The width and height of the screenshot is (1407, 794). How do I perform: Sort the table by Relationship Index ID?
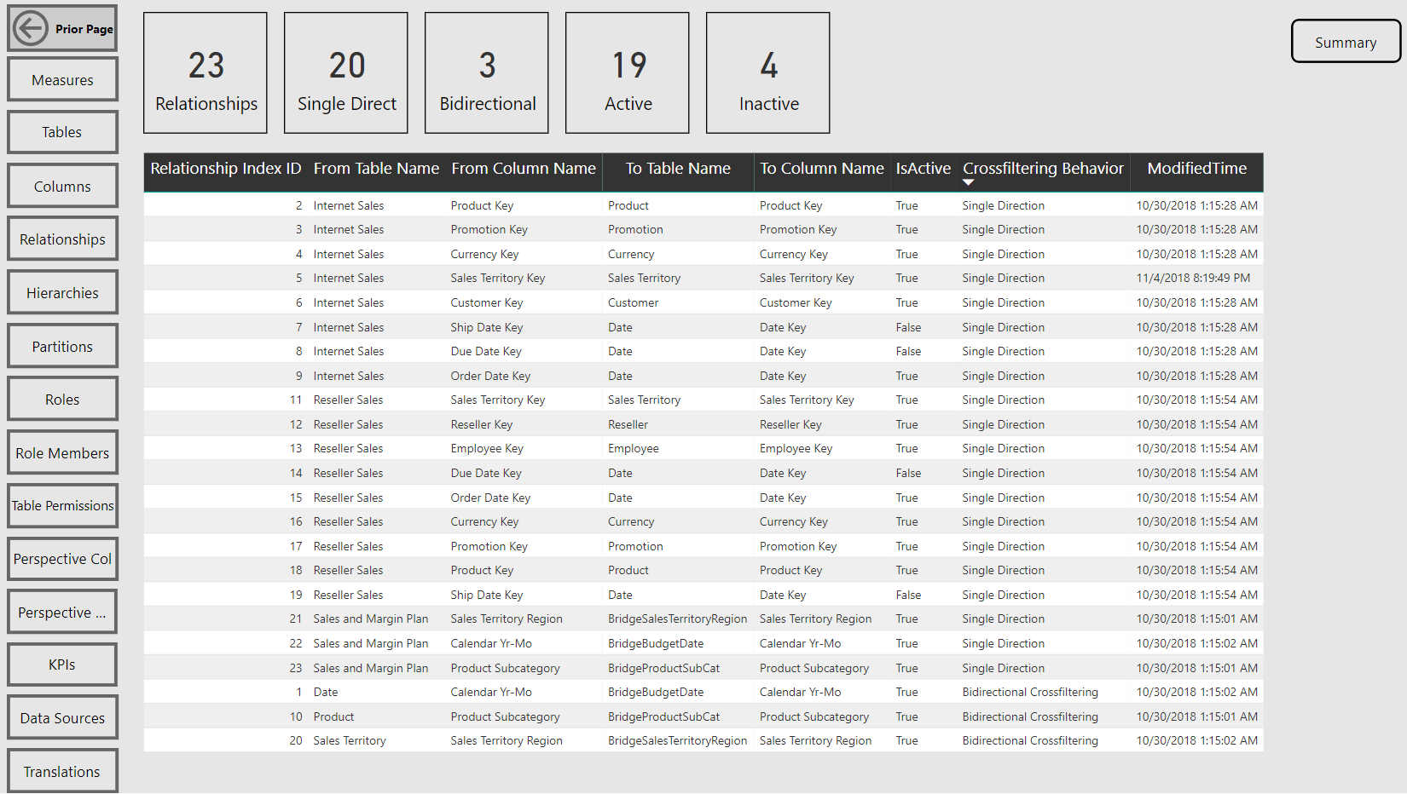click(225, 169)
